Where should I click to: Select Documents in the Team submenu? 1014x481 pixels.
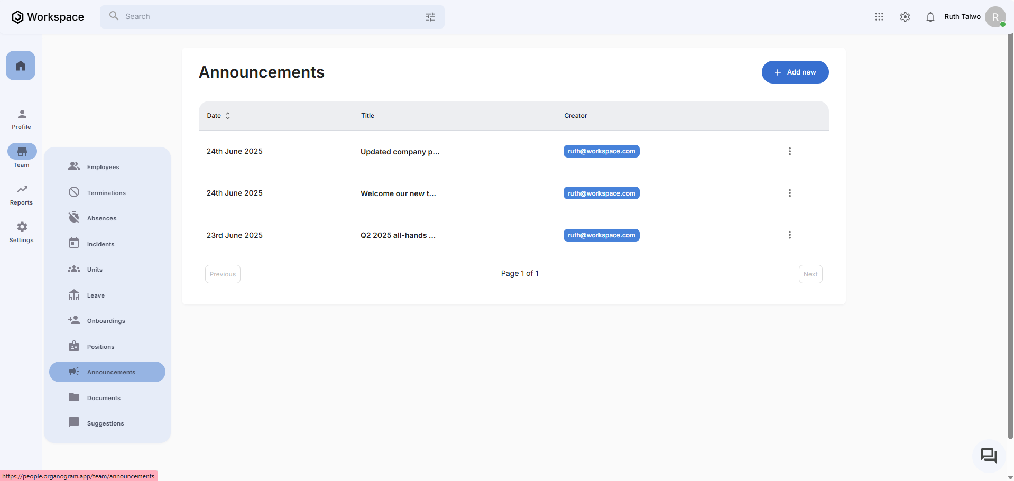(104, 398)
